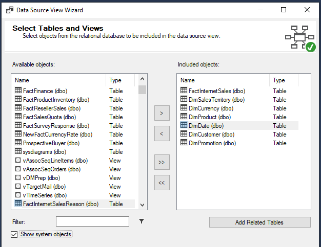The image size is (321, 247).
Task: Click the FactInternetSalesReason table icon
Action: [18, 204]
